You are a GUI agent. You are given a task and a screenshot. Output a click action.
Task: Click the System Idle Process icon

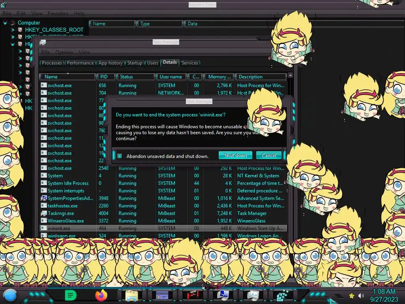coord(44,183)
